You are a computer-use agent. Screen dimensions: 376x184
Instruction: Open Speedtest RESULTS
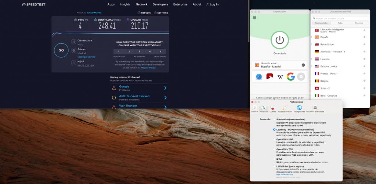pos(144,13)
